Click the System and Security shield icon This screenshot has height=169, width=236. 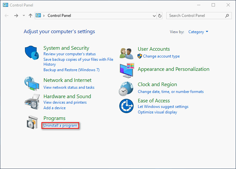tap(32, 53)
